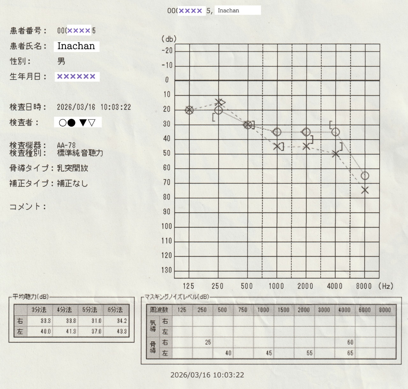Click the timestamp at the page bottom
Image resolution: width=408 pixels, height=389 pixels.
click(207, 375)
